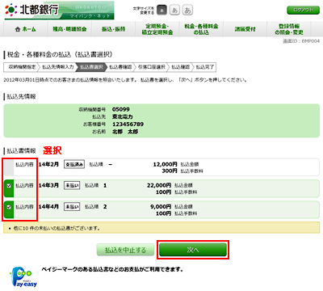Click the 12,000円 amount
Image resolution: width=323 pixels, height=291 pixels.
tap(165, 164)
